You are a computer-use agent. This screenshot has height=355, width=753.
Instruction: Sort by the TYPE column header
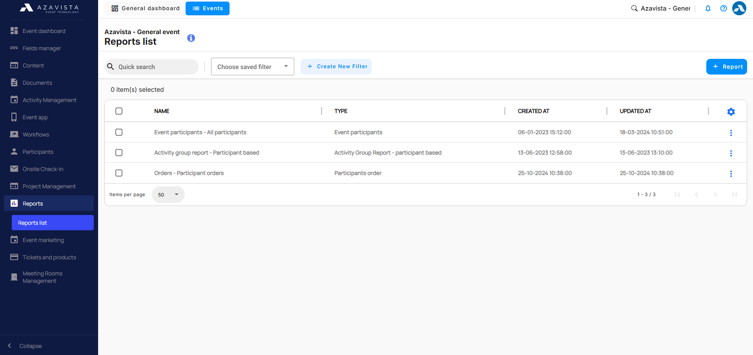pyautogui.click(x=341, y=111)
